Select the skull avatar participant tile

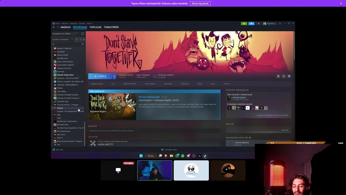click(x=191, y=170)
